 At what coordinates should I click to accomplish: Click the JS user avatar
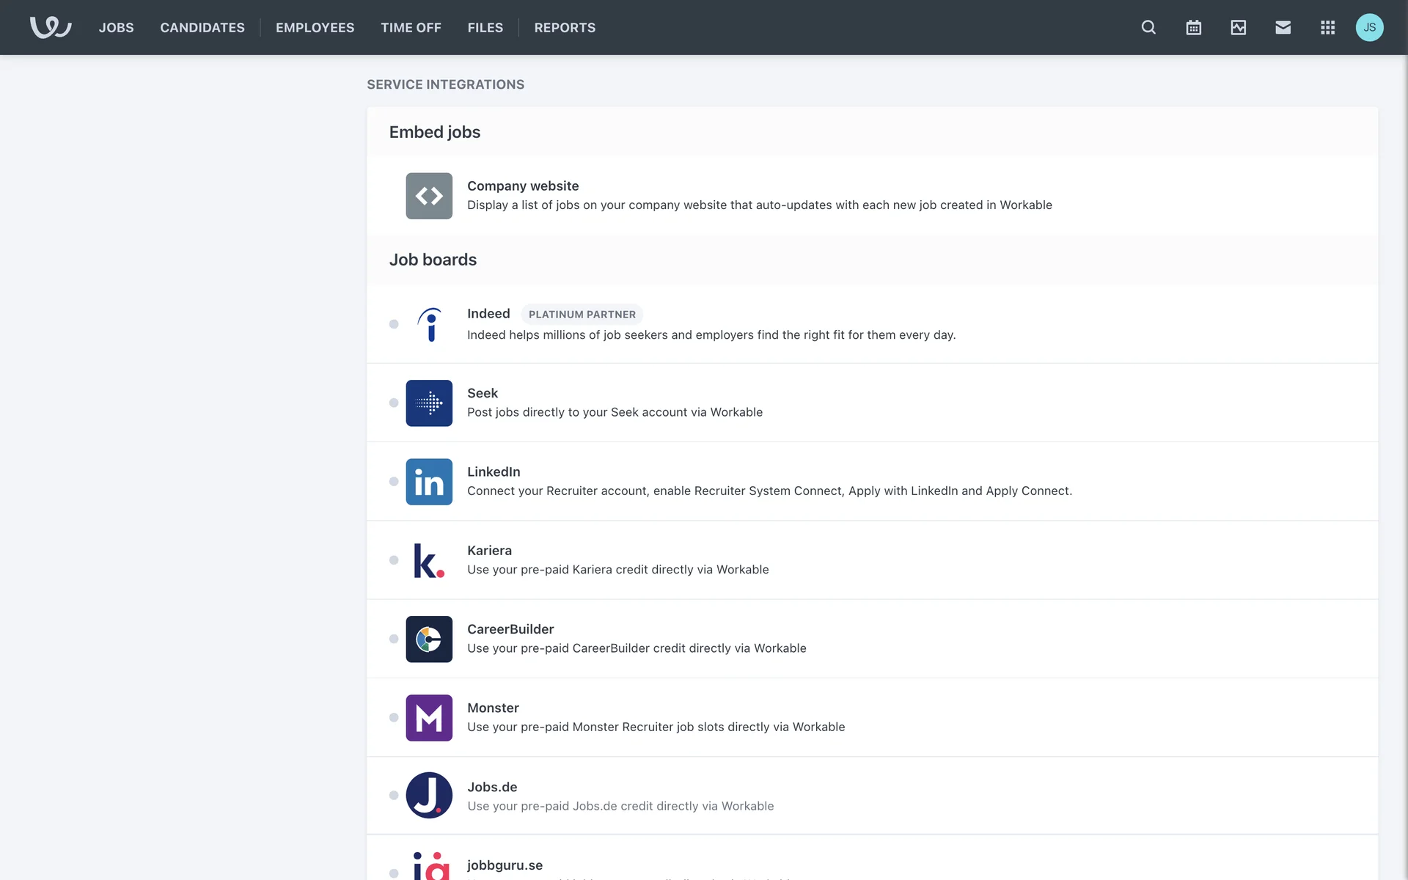1369,27
